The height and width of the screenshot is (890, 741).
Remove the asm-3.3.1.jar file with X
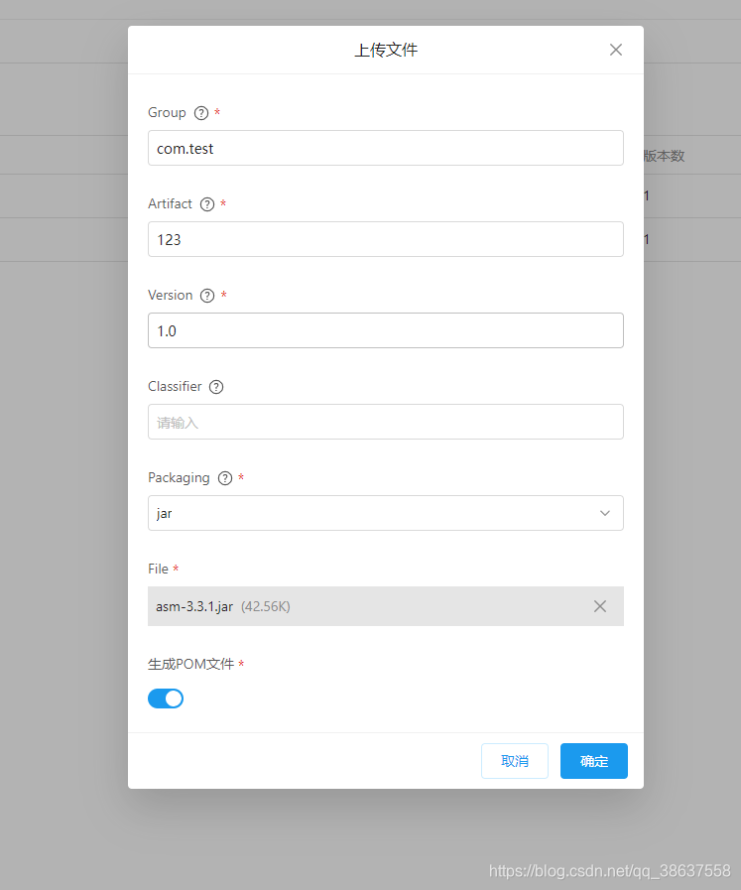pyautogui.click(x=600, y=606)
